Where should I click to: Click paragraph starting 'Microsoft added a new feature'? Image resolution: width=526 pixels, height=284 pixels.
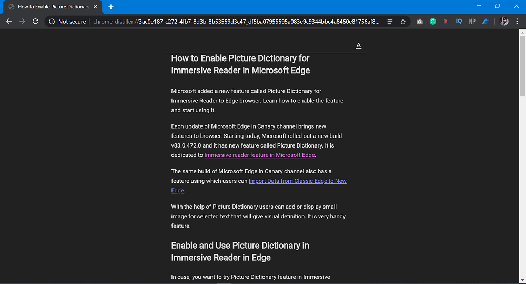pyautogui.click(x=257, y=101)
